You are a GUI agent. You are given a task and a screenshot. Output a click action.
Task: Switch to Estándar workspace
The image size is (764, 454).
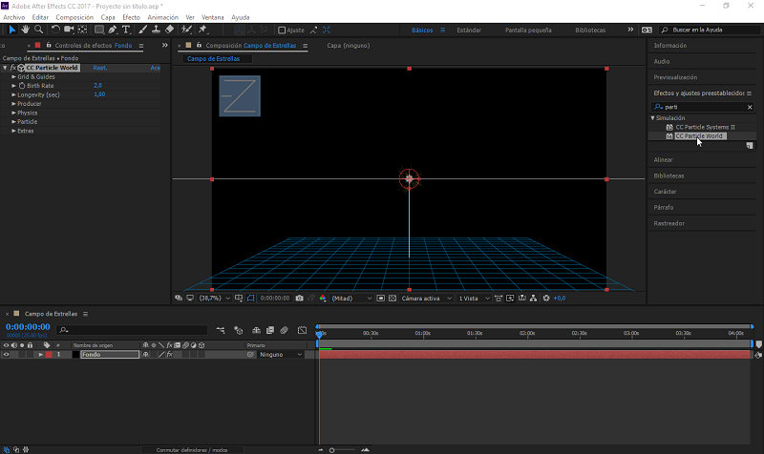[x=469, y=31]
